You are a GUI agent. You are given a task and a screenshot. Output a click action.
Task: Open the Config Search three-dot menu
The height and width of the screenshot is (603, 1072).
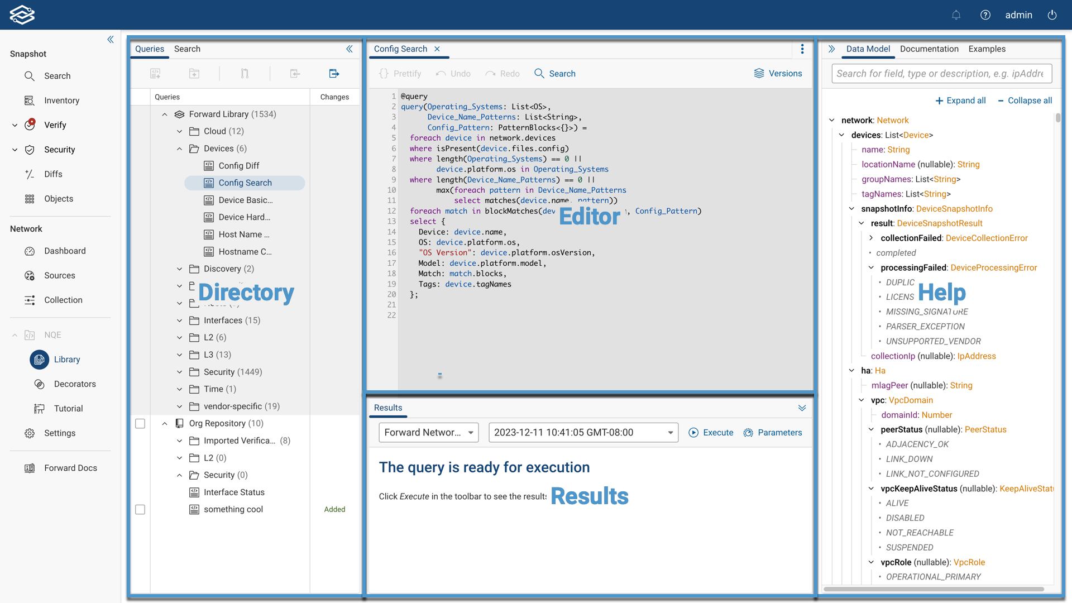pos(802,49)
